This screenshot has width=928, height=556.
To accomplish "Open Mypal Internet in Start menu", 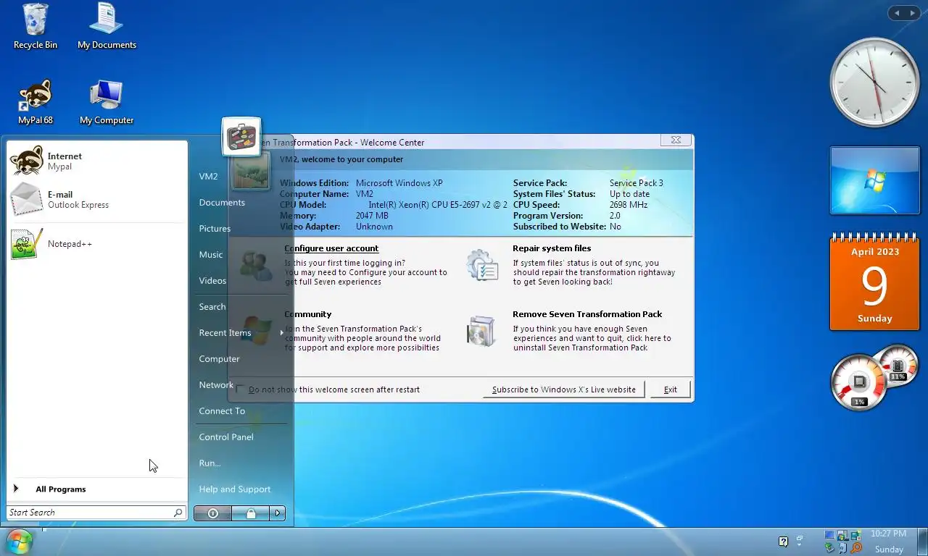I will coord(96,161).
